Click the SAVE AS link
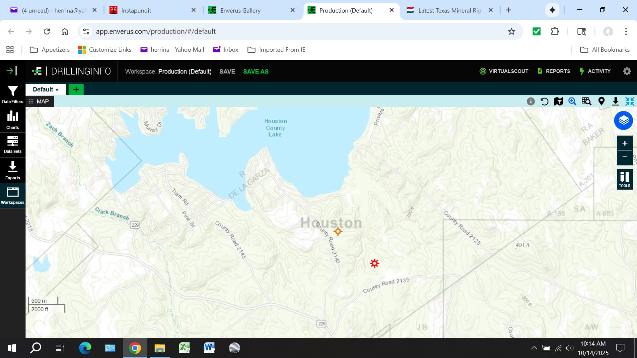637x358 pixels. point(256,72)
